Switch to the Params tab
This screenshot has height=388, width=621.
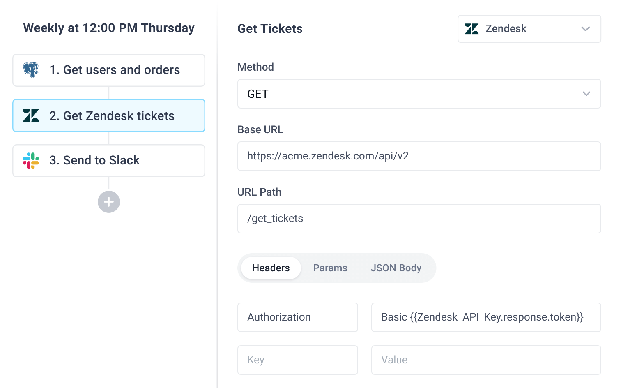point(330,268)
